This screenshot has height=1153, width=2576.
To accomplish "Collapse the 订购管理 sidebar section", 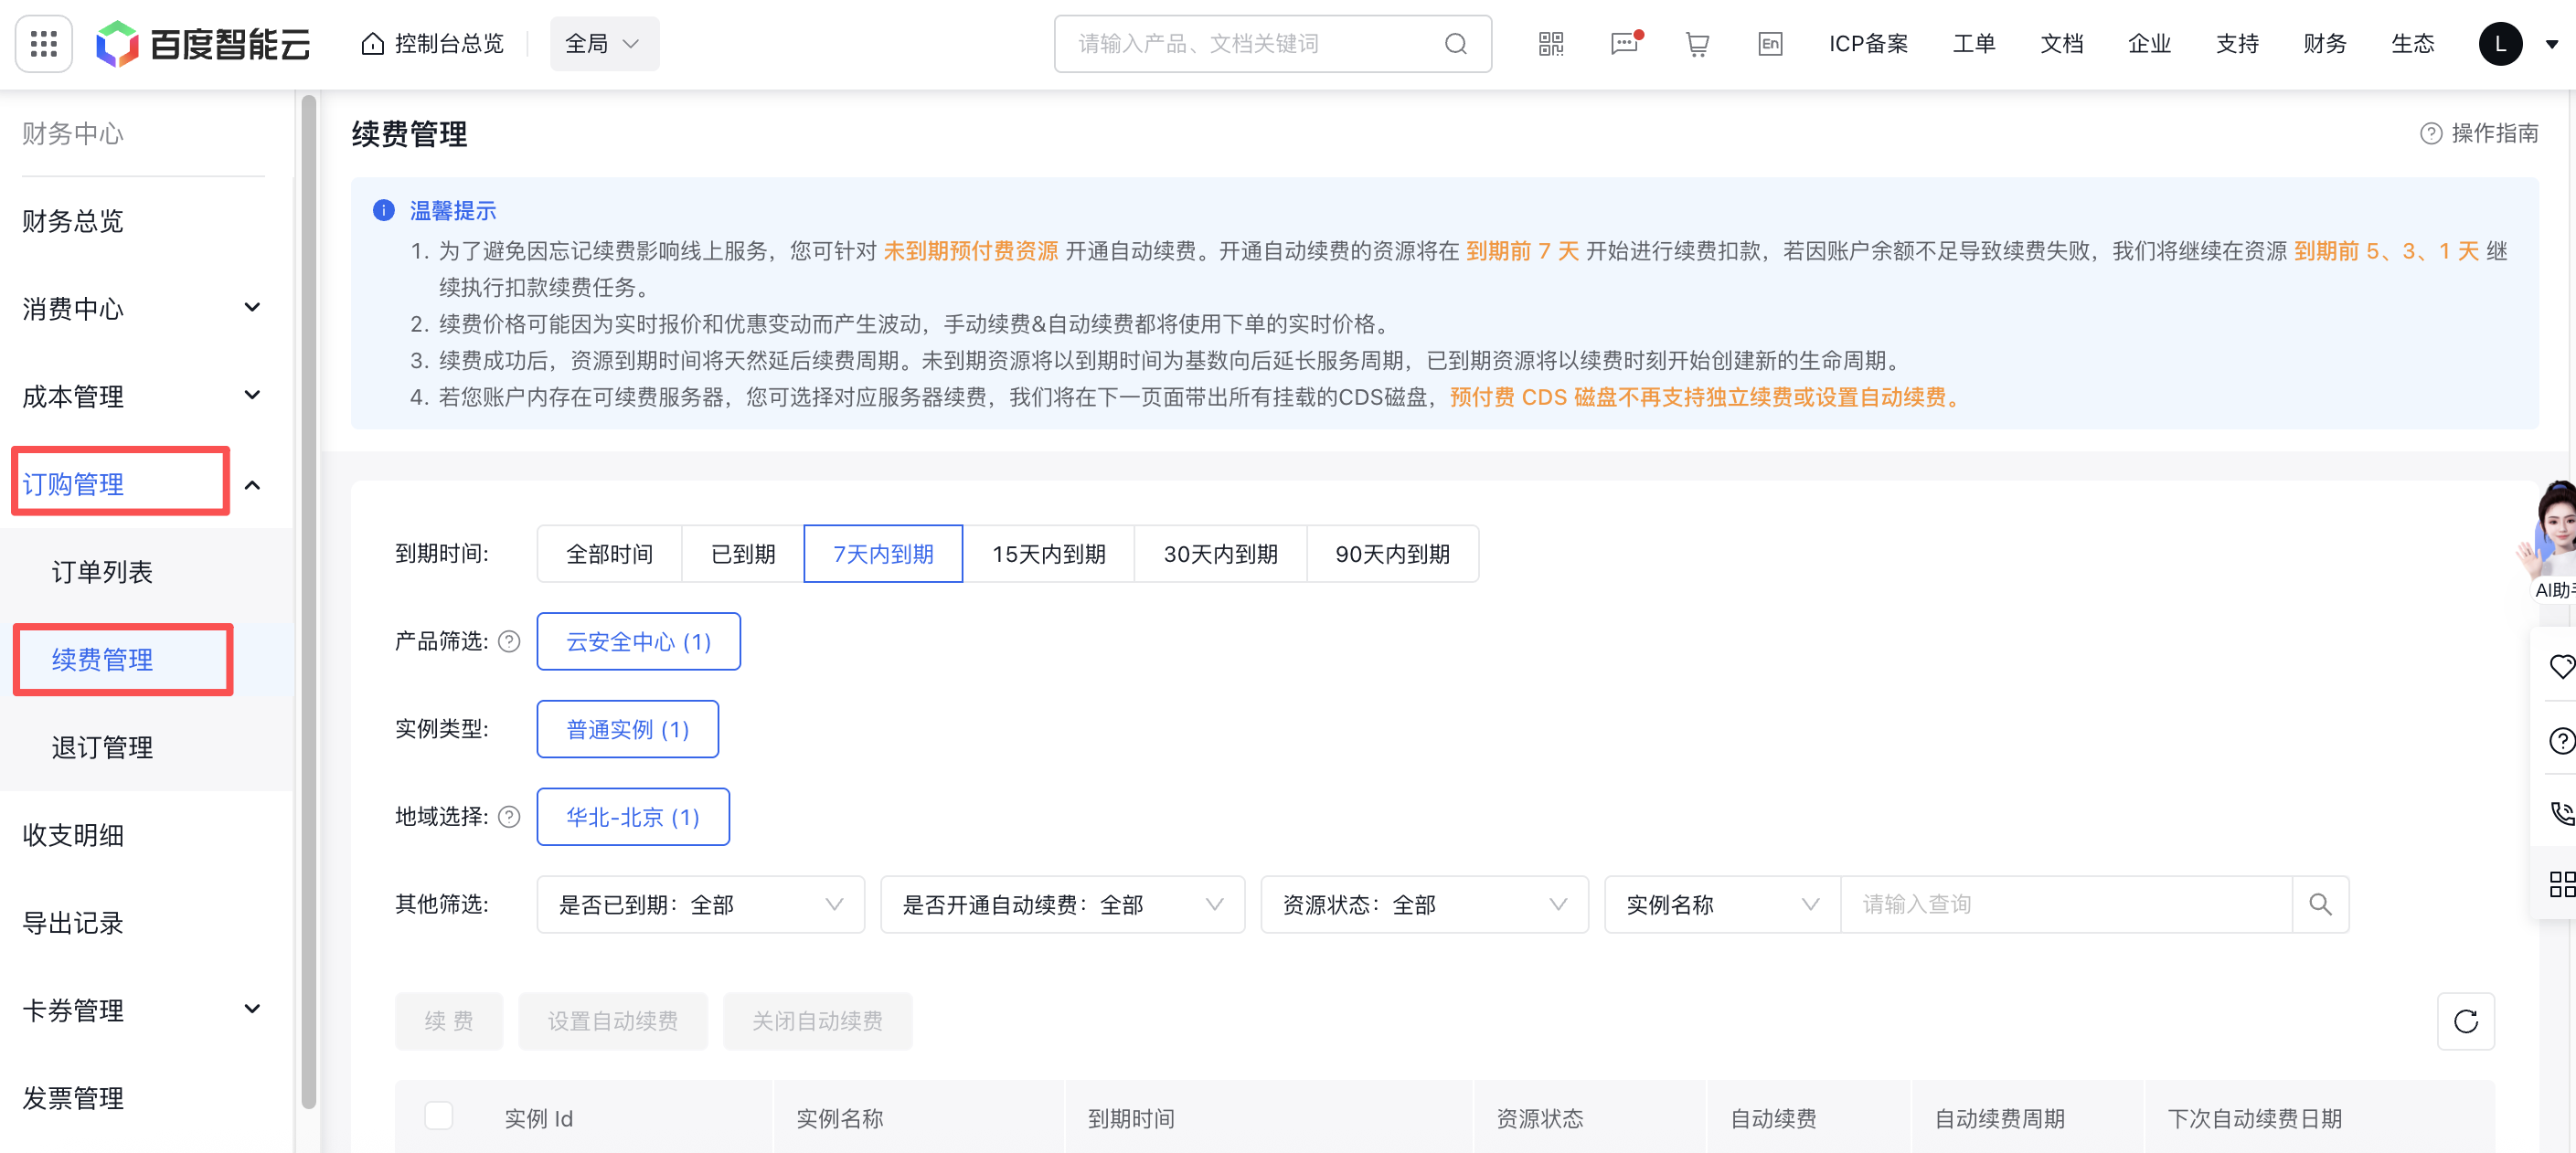I will pos(251,483).
